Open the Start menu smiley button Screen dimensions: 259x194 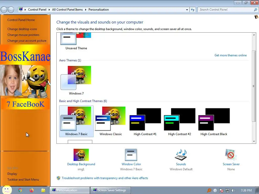coord(7,190)
